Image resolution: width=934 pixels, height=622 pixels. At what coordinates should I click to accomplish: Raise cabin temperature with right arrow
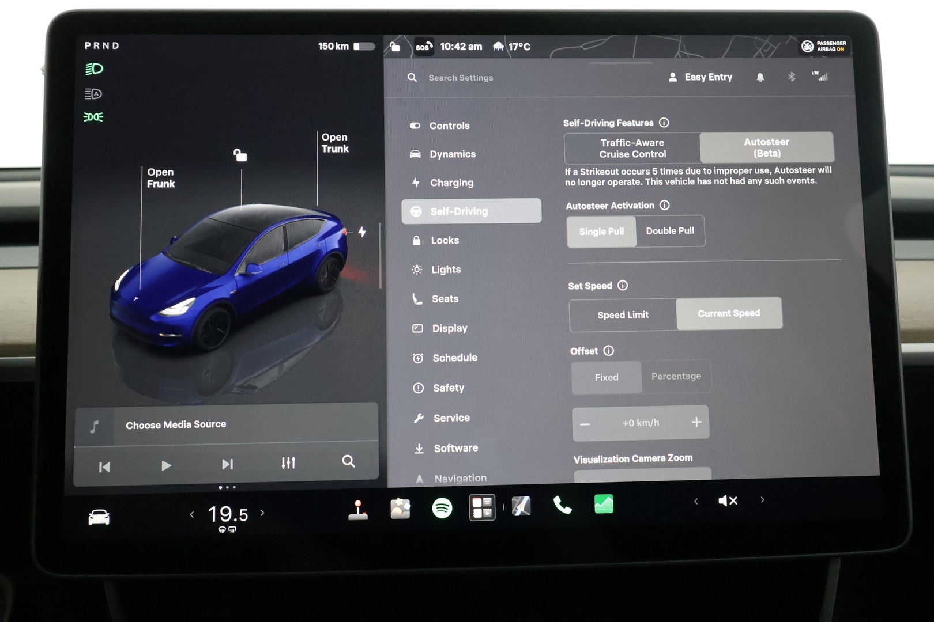point(262,513)
